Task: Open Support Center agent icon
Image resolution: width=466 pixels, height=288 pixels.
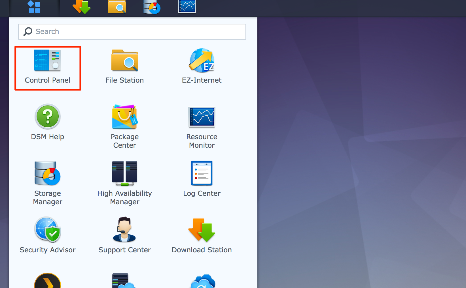Action: point(125,229)
